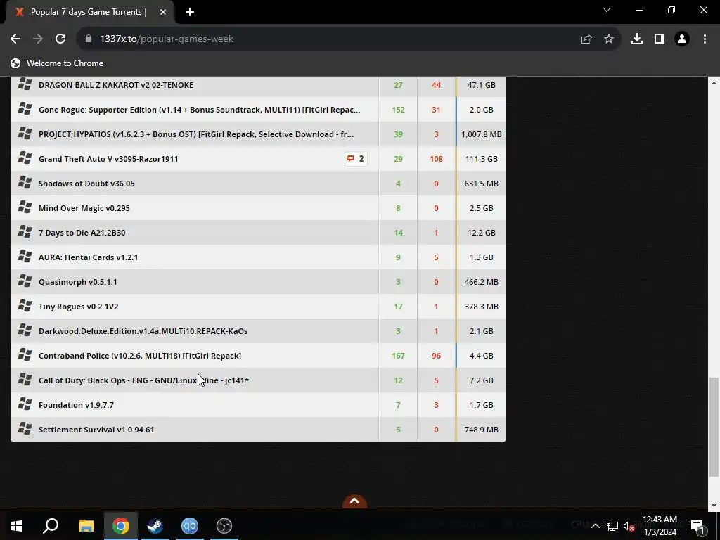Click seeders count 167 for Contraband Police
Image resolution: width=720 pixels, height=540 pixels.
pos(398,356)
